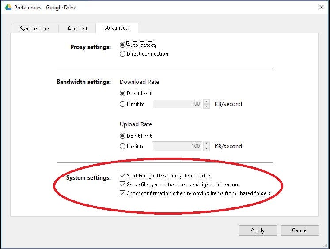The width and height of the screenshot is (330, 249).
Task: Decrease the Upload Rate limit with down arrow
Action: 206,149
